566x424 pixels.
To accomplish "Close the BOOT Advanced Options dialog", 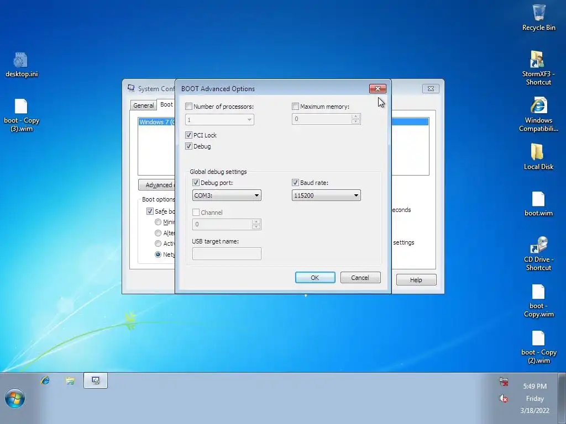I will 378,89.
